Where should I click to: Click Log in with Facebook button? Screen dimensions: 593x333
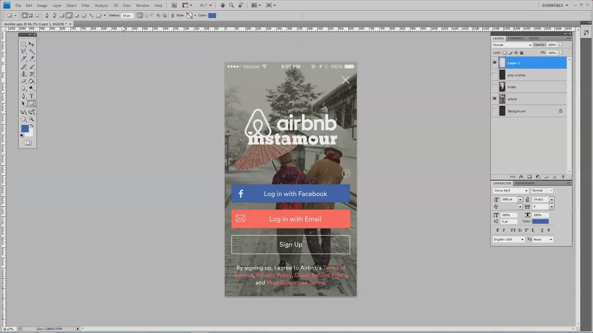(290, 194)
